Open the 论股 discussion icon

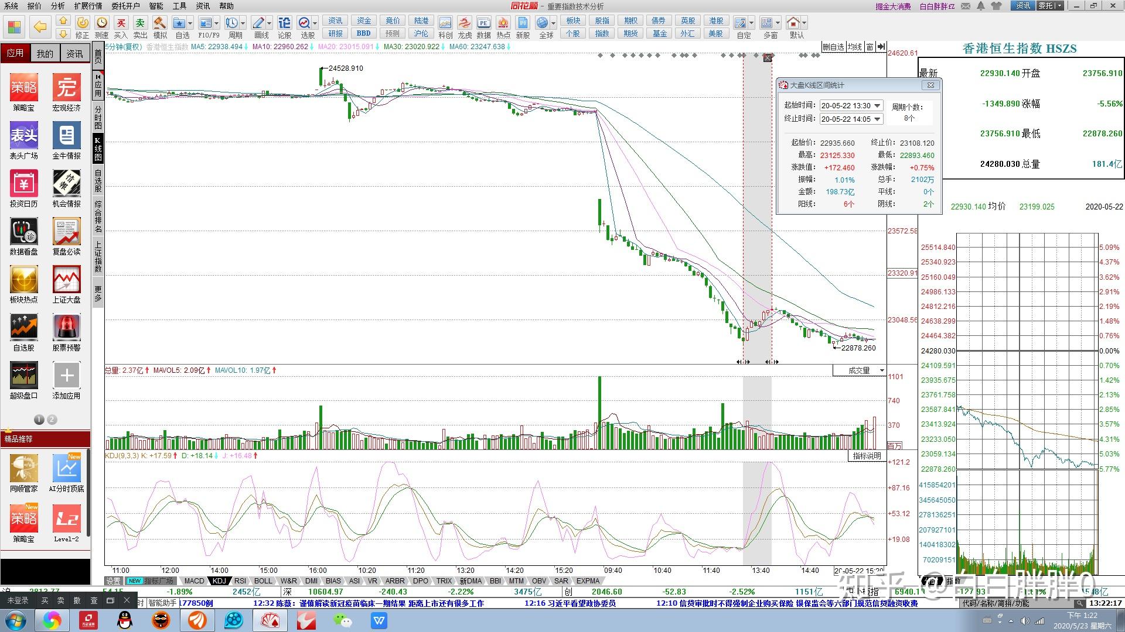284,27
